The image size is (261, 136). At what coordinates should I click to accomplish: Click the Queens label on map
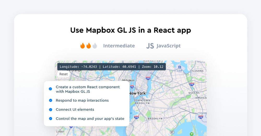(x=194, y=93)
